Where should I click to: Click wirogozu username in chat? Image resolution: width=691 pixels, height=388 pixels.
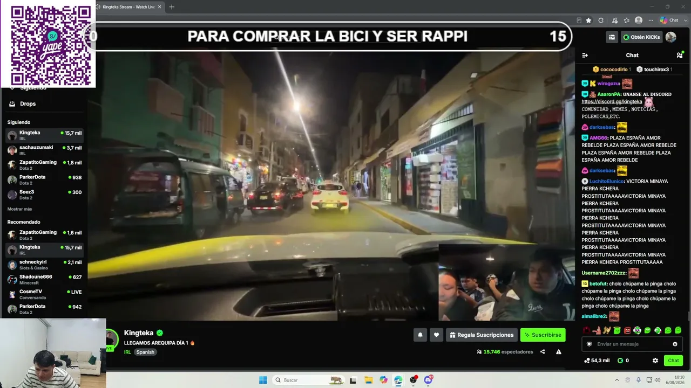pyautogui.click(x=607, y=84)
